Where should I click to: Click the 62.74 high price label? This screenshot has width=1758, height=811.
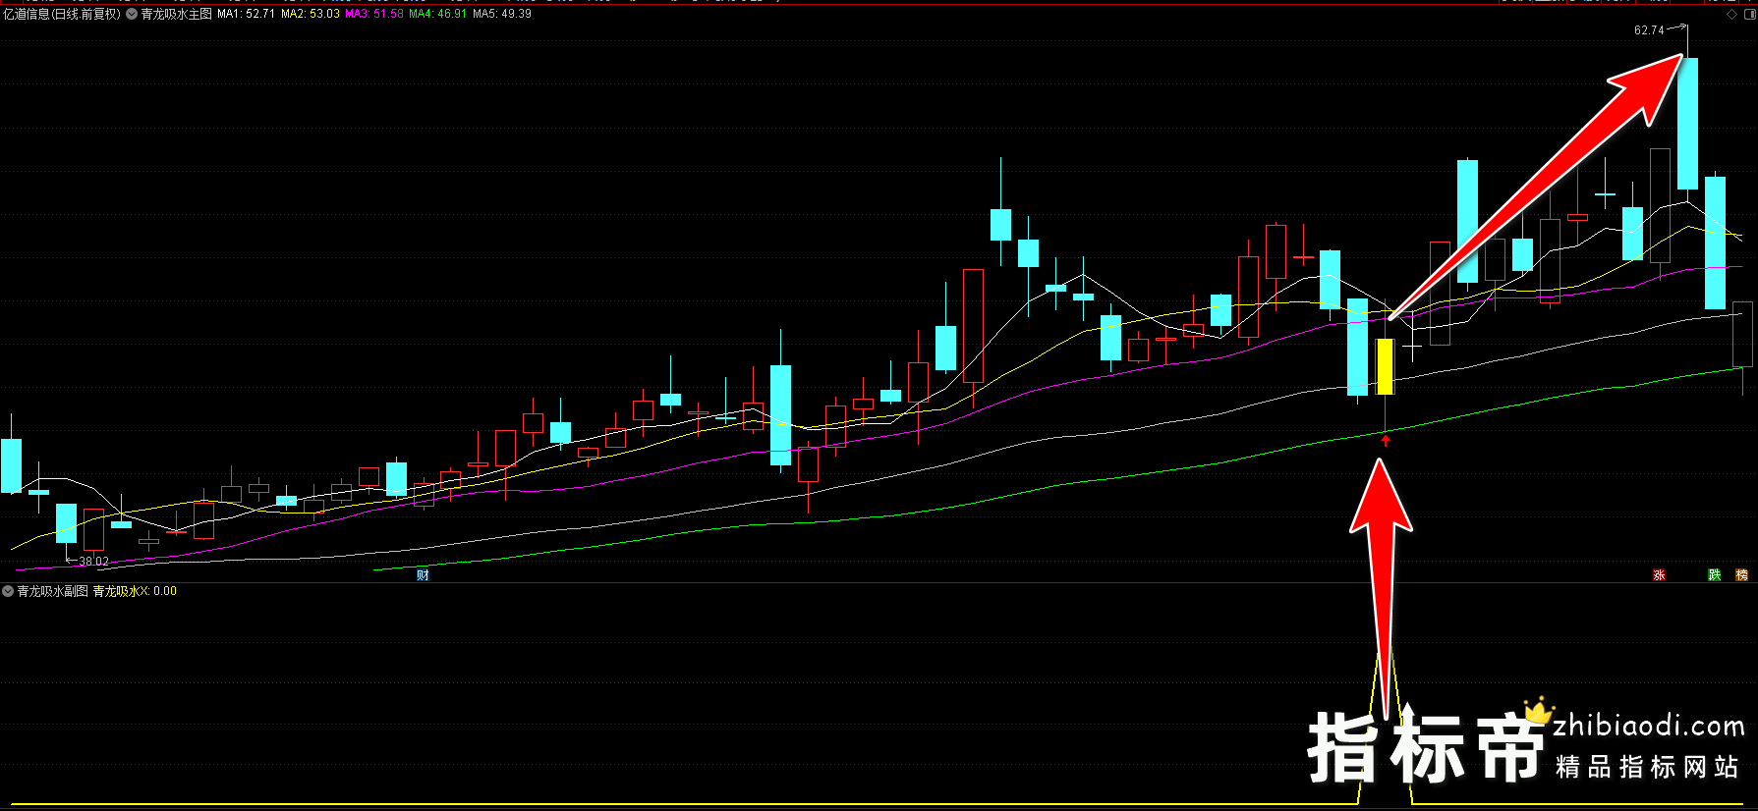click(1649, 30)
